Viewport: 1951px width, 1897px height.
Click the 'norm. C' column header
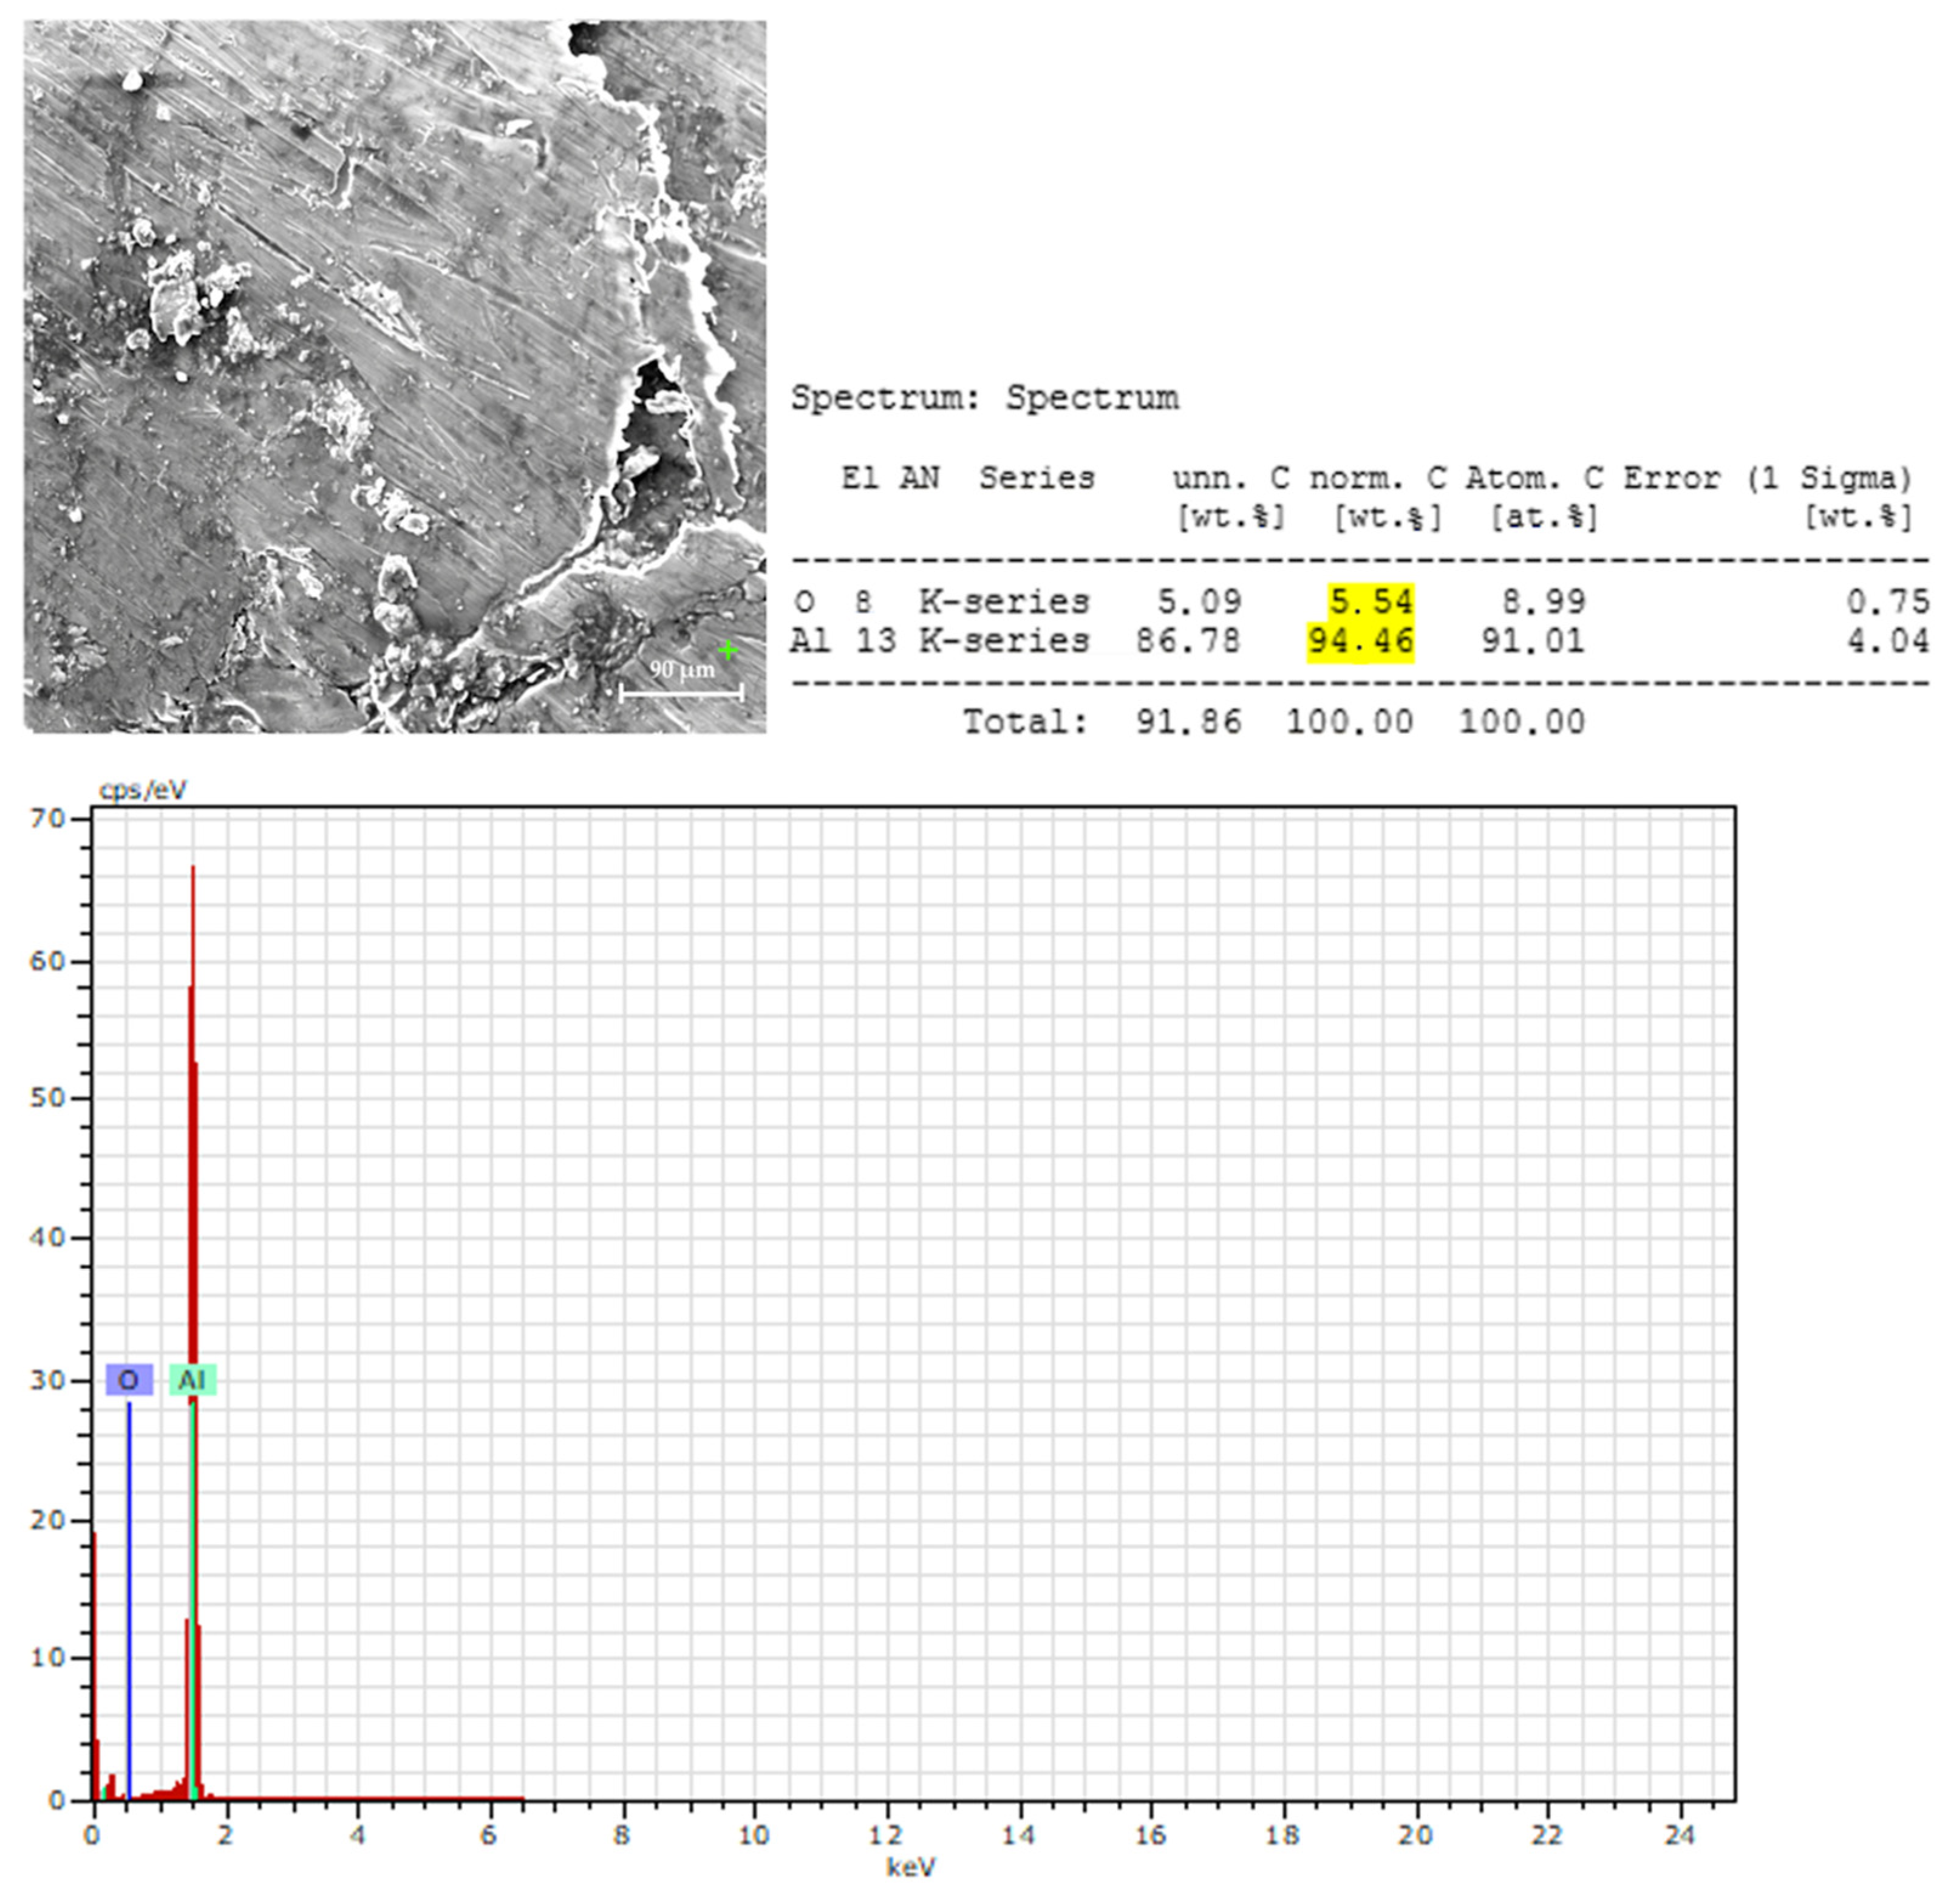tap(1377, 477)
